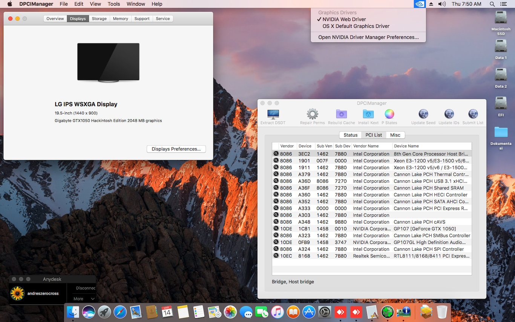Click the menu bar clock showing Thu 7:50 AM
515x322 pixels.
coord(466,4)
